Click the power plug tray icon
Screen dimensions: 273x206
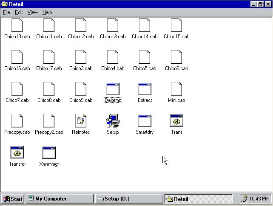244,198
